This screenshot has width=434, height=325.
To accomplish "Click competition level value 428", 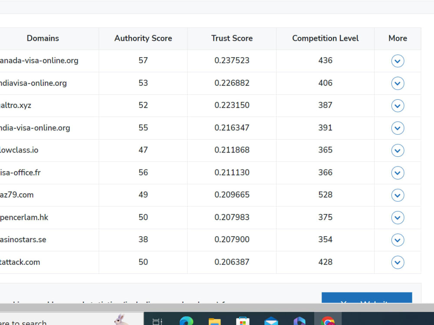I will coord(325,262).
